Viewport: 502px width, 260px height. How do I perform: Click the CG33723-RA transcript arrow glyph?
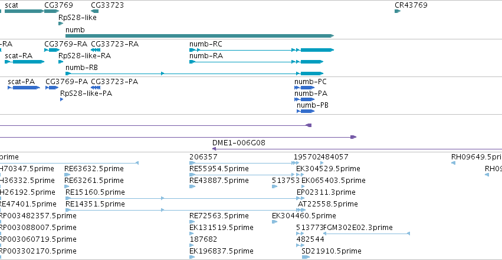coord(96,50)
